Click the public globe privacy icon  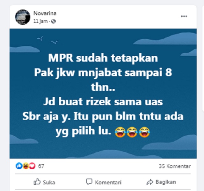pyautogui.click(x=53, y=21)
